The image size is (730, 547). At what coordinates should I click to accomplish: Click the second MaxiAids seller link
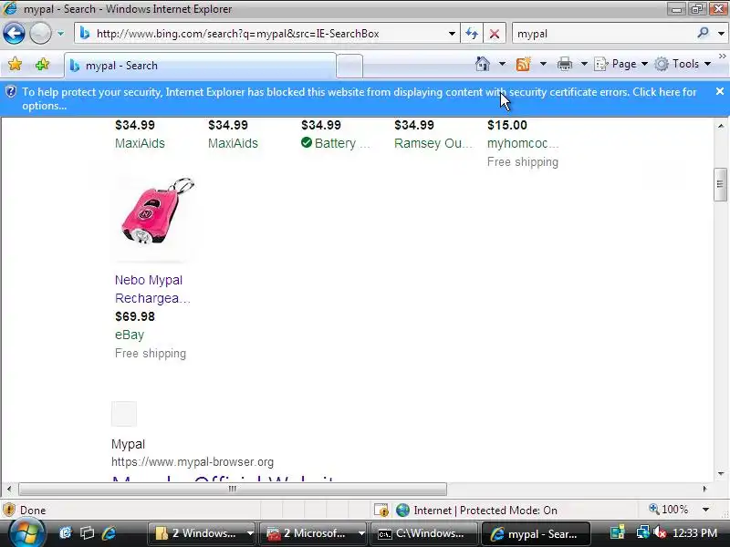tap(233, 143)
